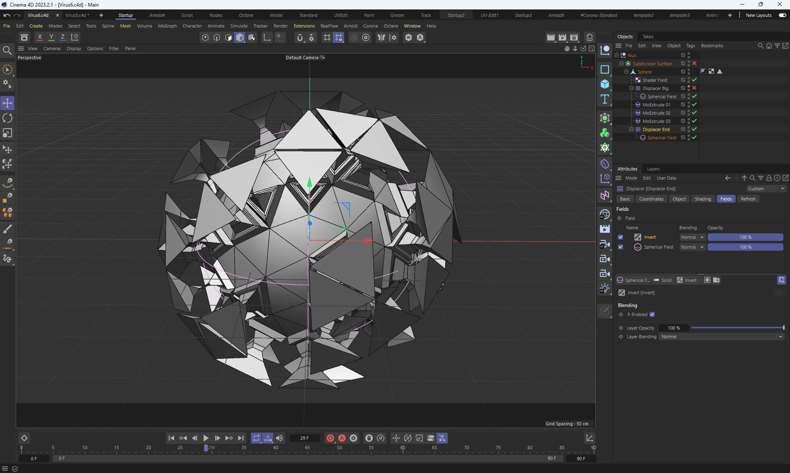Select the Scale tool

pyautogui.click(x=7, y=133)
